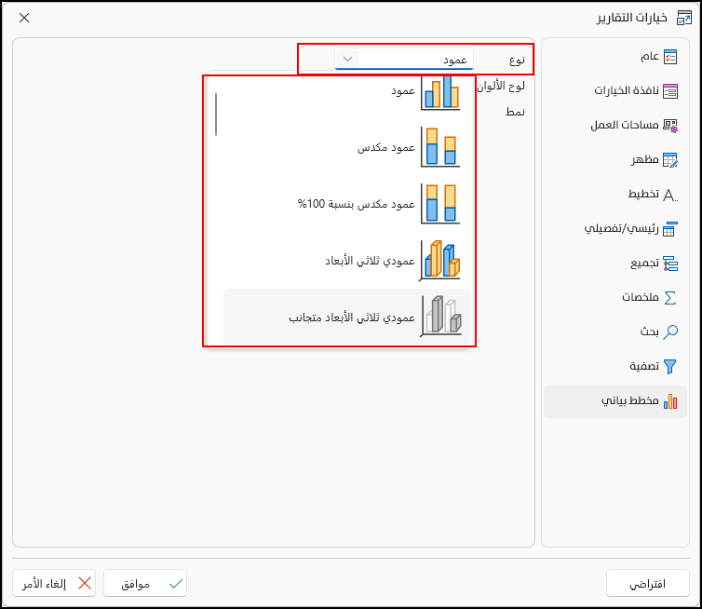Viewport: 702px width, 609px height.
Task: Open the بحث search magnifier icon
Action: point(670,332)
